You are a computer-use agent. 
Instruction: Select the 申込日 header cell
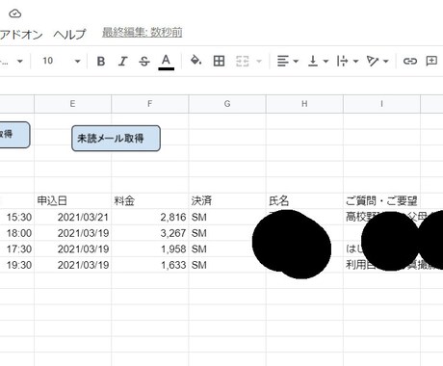[x=73, y=201]
